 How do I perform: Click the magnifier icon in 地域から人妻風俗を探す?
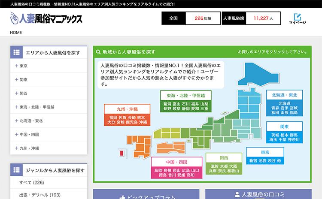pos(98,52)
